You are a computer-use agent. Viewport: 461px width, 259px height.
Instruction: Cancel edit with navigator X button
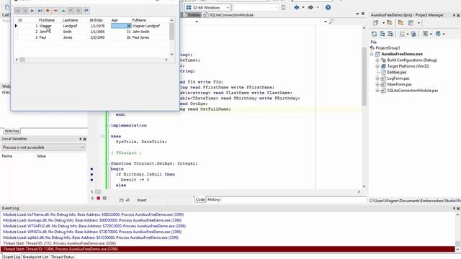point(79,11)
